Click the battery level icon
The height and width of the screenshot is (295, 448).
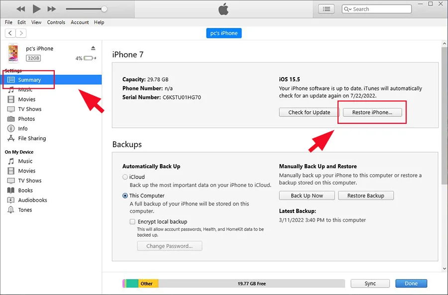click(x=88, y=58)
